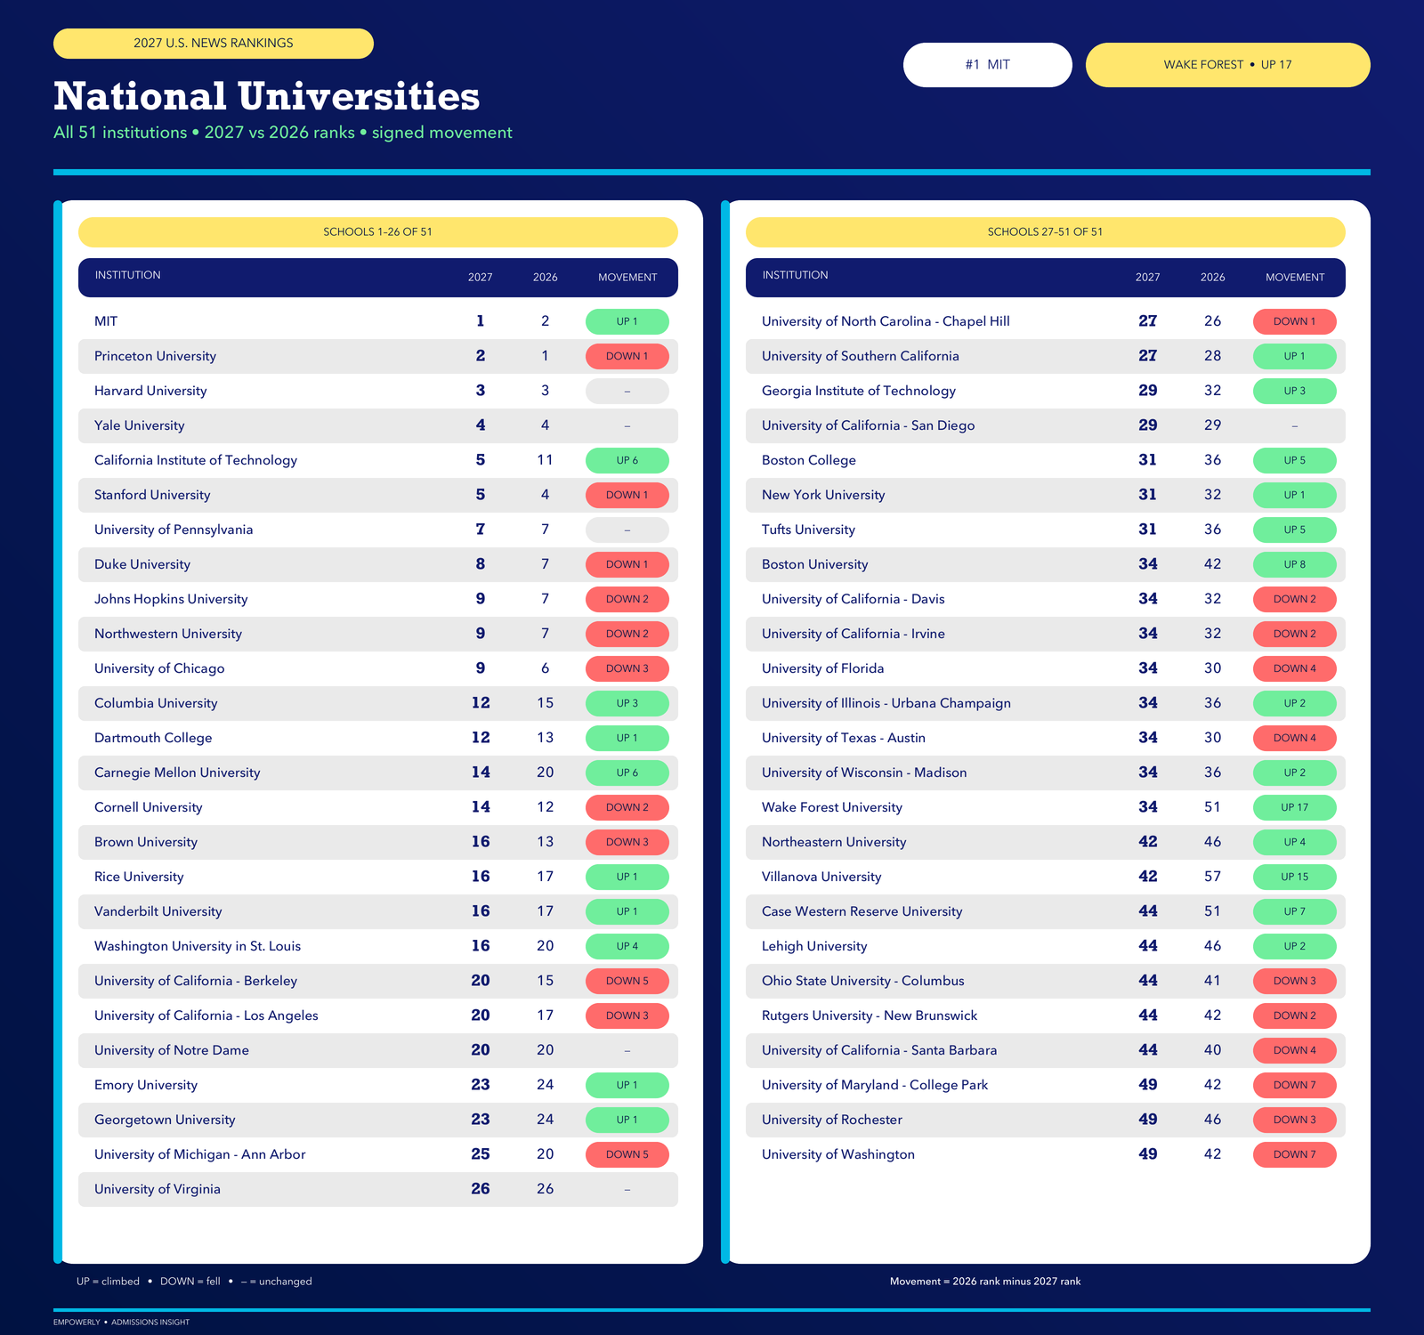Click University of Florida's DOWN 4 badge
Screen dimensions: 1424x1335
tap(1295, 668)
